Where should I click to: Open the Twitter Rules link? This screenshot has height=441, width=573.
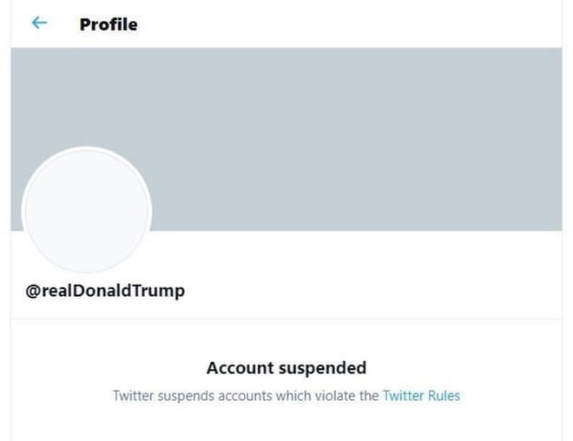click(x=421, y=396)
